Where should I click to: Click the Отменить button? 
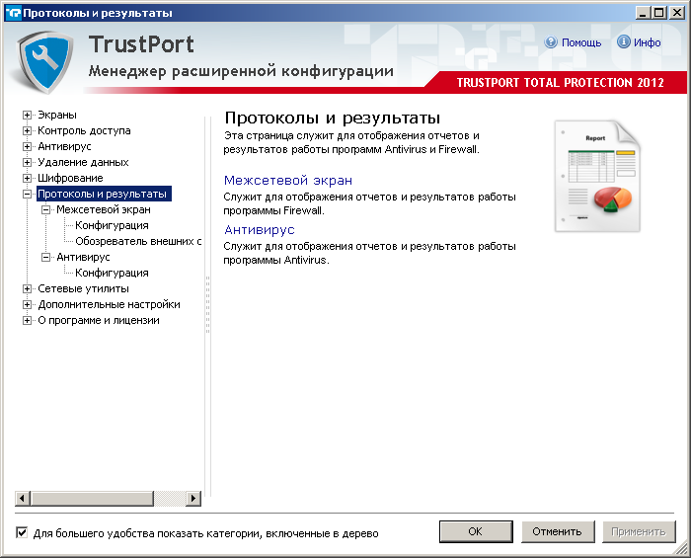coord(558,531)
